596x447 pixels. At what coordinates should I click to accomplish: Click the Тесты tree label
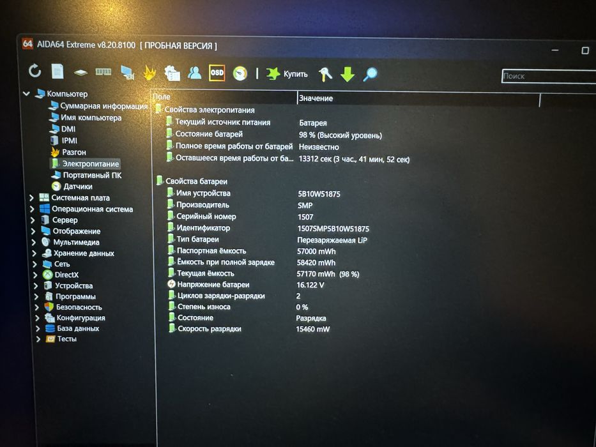pos(66,338)
